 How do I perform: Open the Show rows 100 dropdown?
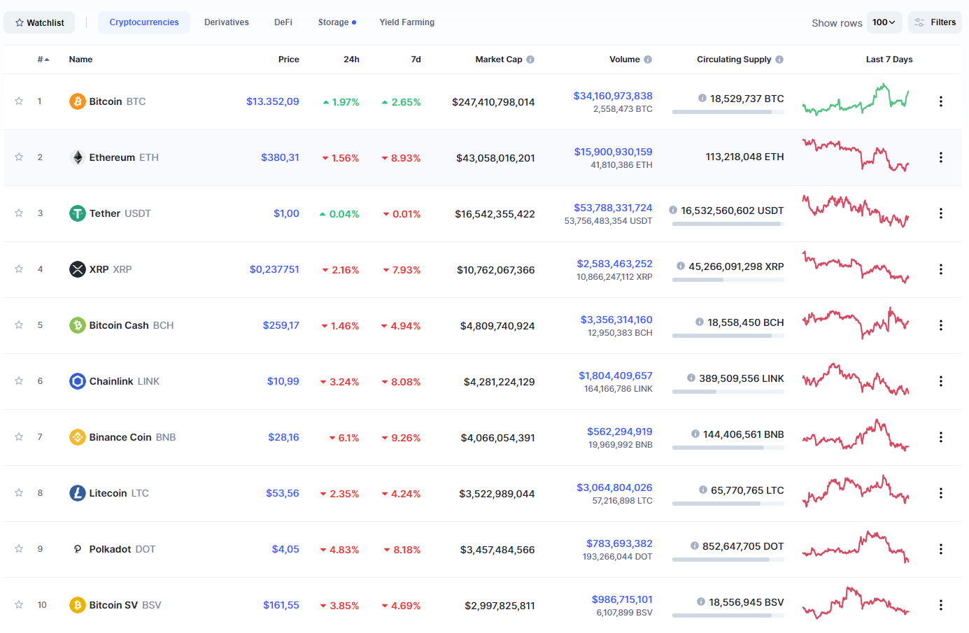pos(884,22)
